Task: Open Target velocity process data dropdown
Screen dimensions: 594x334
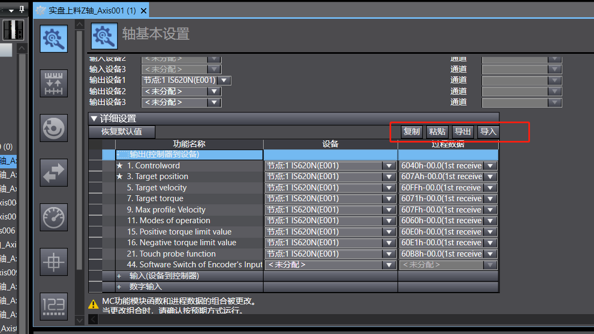Action: point(490,188)
